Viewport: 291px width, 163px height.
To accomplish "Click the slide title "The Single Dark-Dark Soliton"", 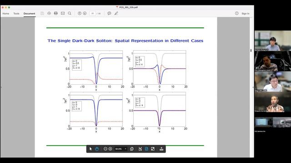I will click(80, 41).
